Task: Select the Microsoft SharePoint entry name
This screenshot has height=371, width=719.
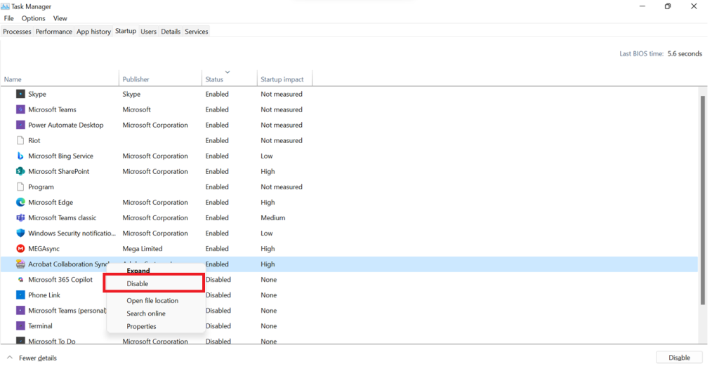Action: point(59,171)
